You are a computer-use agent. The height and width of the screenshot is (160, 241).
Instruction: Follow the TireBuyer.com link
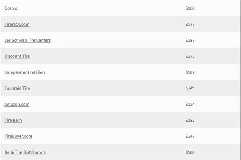[18, 136]
